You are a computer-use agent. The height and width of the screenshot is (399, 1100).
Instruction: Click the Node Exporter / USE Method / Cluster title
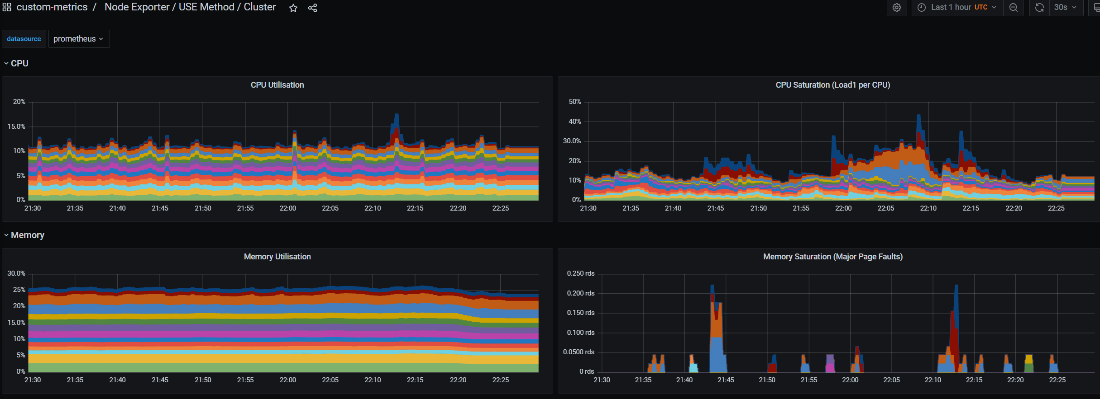(x=190, y=7)
